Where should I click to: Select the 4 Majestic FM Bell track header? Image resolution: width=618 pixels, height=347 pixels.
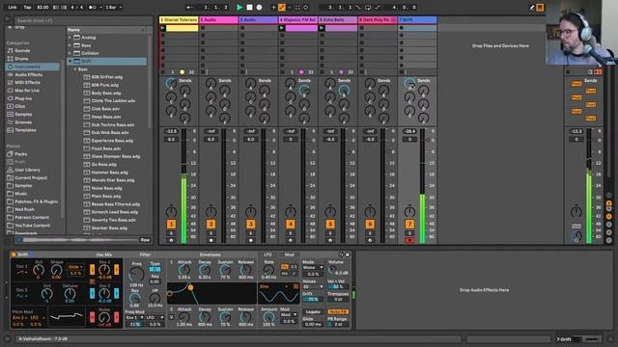coord(298,19)
